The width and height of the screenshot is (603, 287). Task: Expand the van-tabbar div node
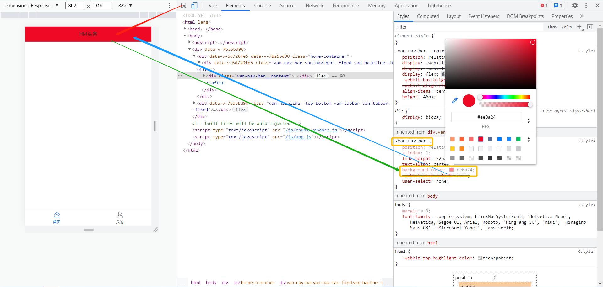coord(194,103)
